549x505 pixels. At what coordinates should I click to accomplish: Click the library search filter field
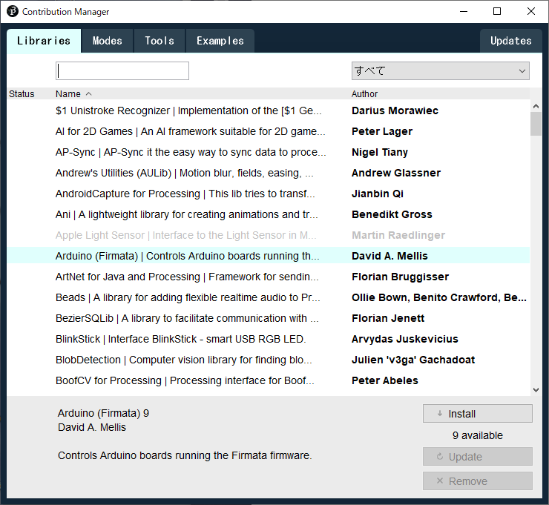click(122, 70)
